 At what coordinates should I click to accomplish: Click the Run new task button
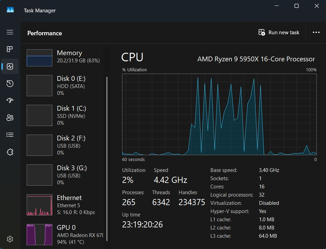[279, 33]
